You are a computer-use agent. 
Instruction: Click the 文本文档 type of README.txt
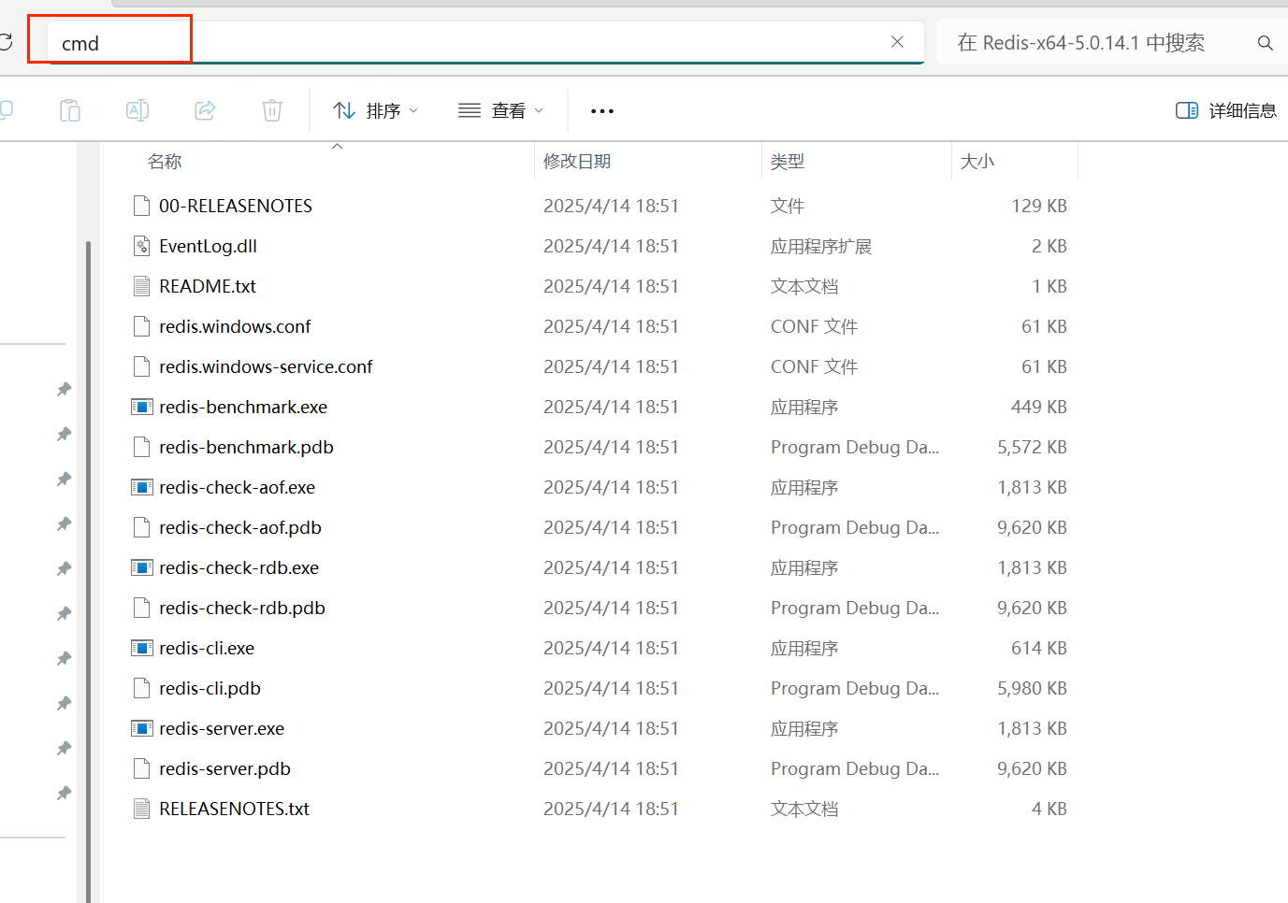[x=804, y=286]
